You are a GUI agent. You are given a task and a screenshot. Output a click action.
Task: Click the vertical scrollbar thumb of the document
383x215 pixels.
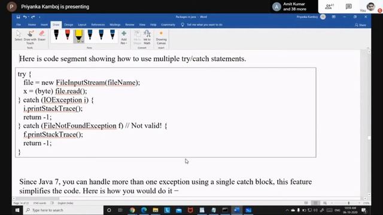369,138
